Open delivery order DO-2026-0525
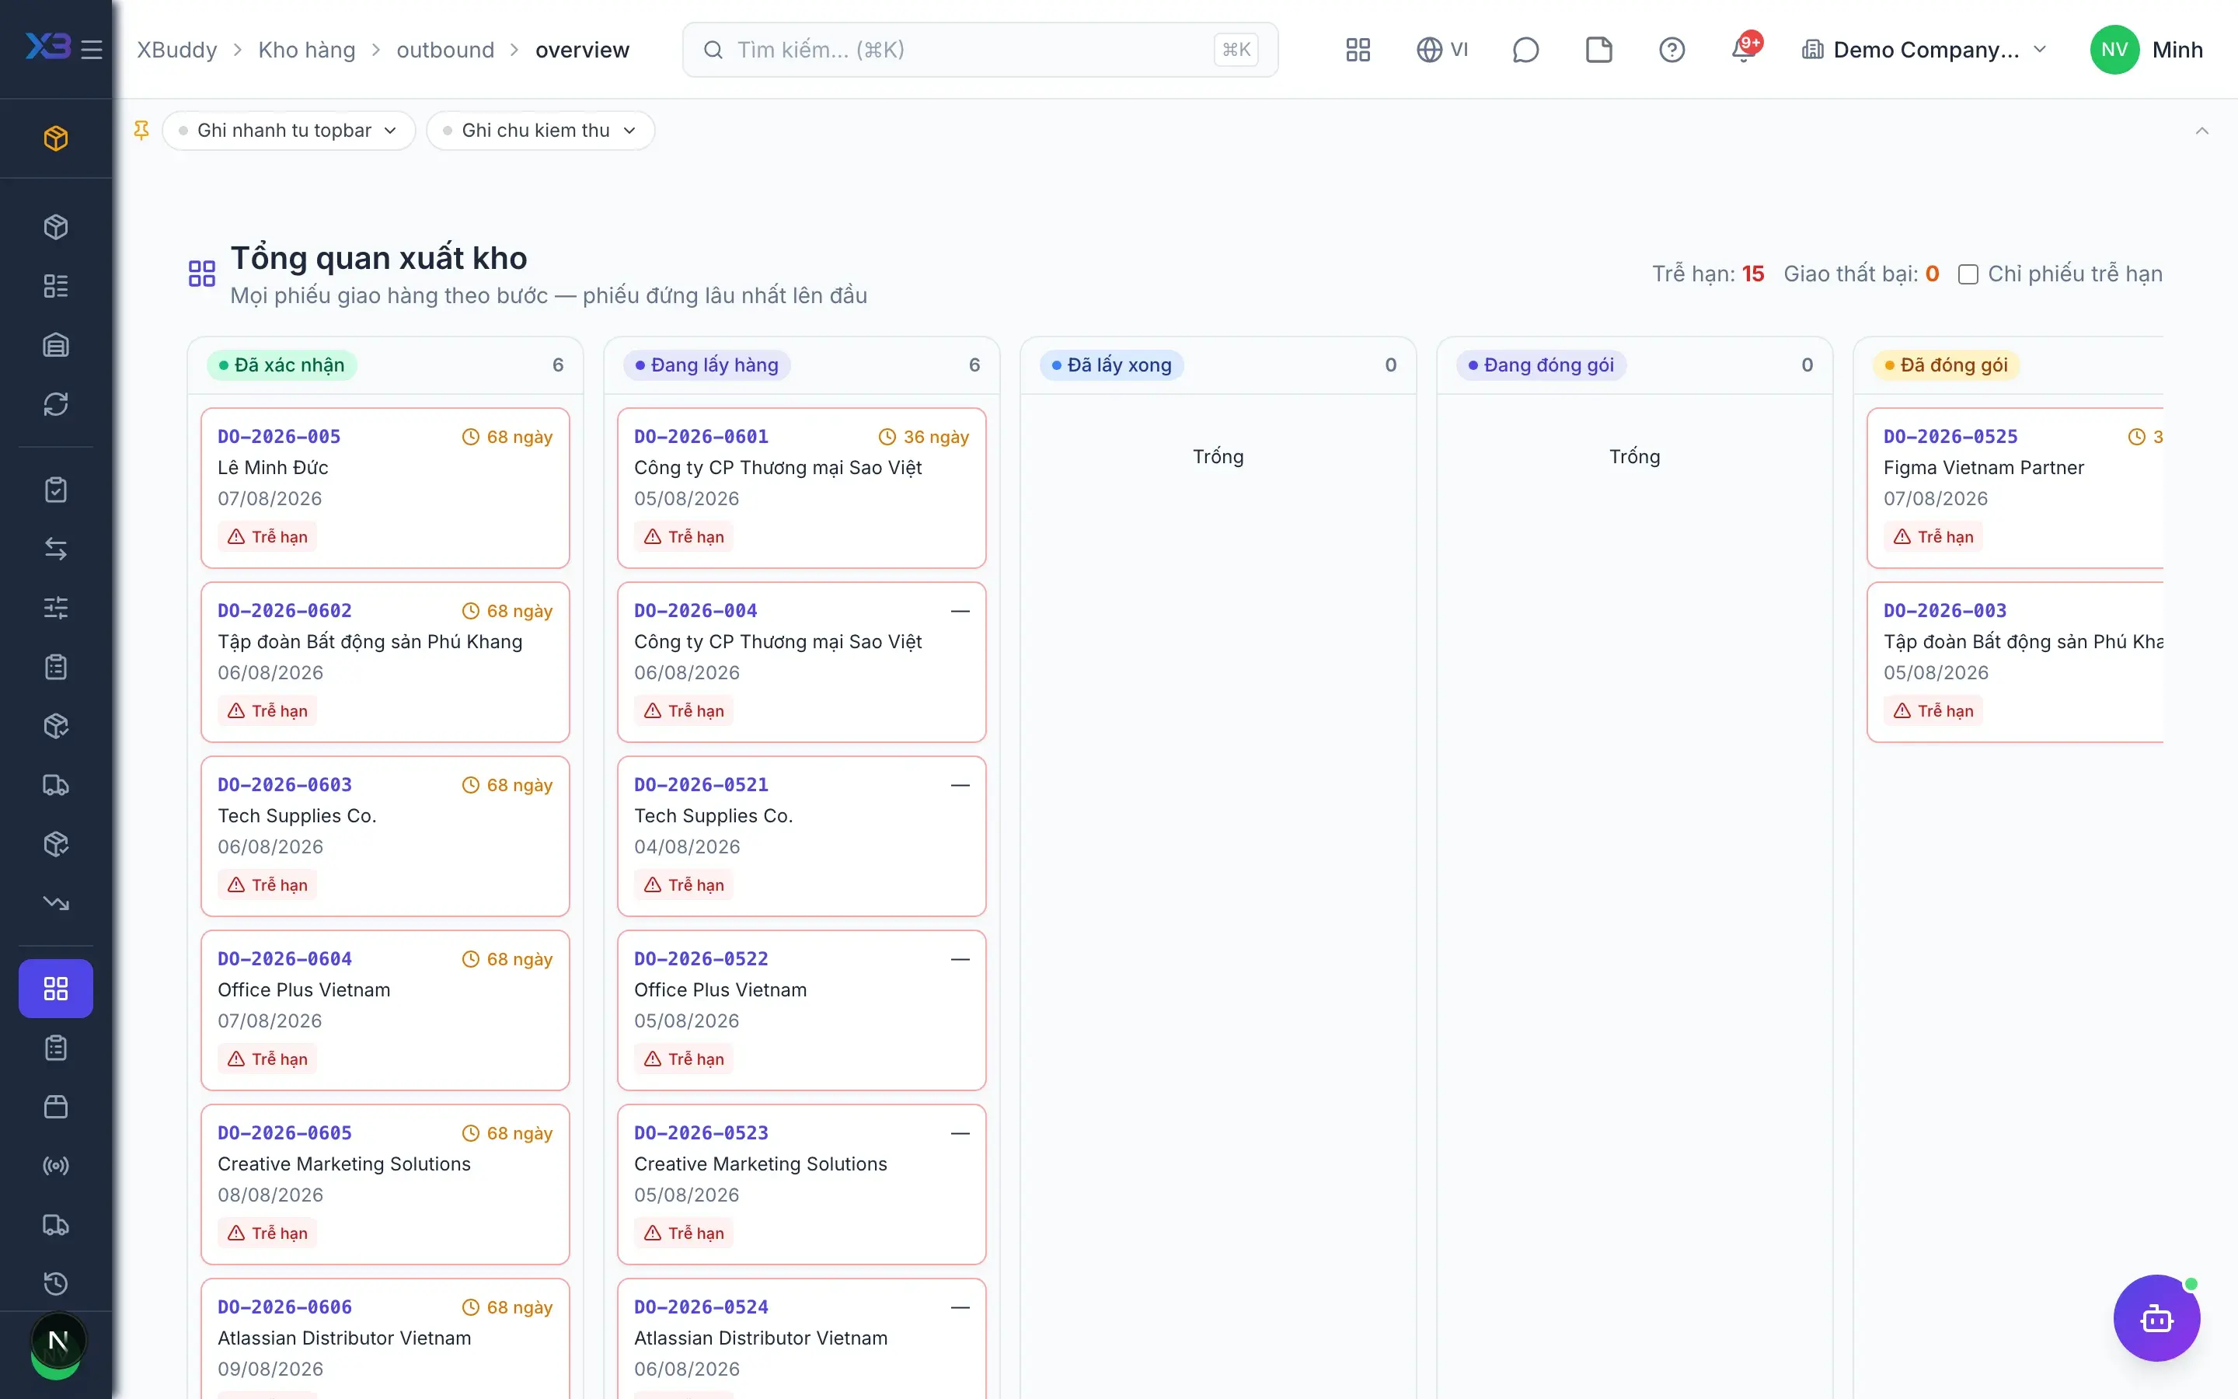This screenshot has height=1399, width=2238. click(2014, 487)
